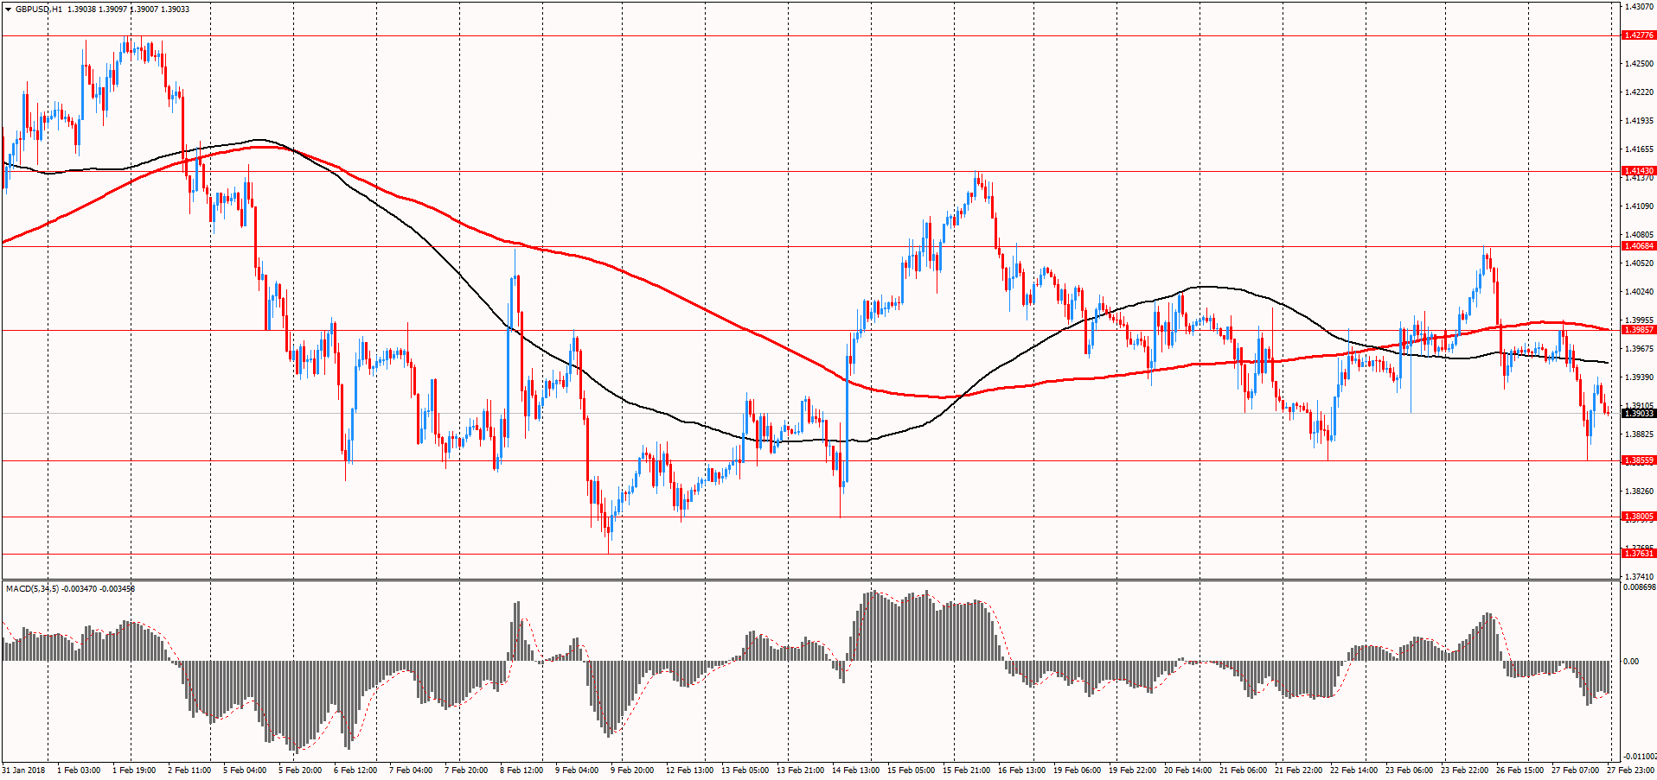Select the 1.40684 red price level tag
The width and height of the screenshot is (1657, 780).
pos(1638,246)
